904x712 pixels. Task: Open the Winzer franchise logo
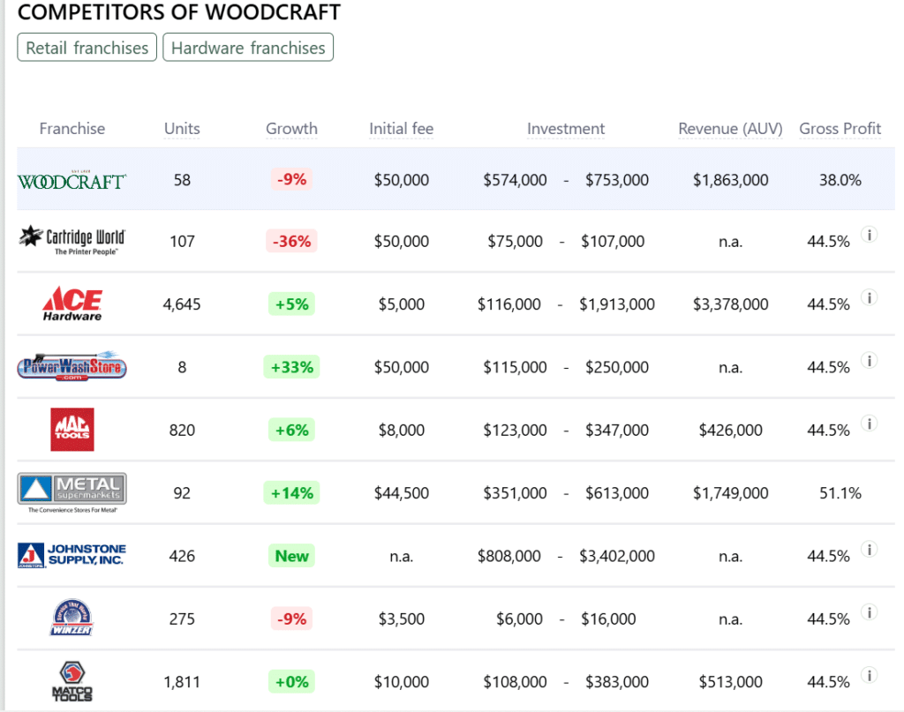[72, 618]
